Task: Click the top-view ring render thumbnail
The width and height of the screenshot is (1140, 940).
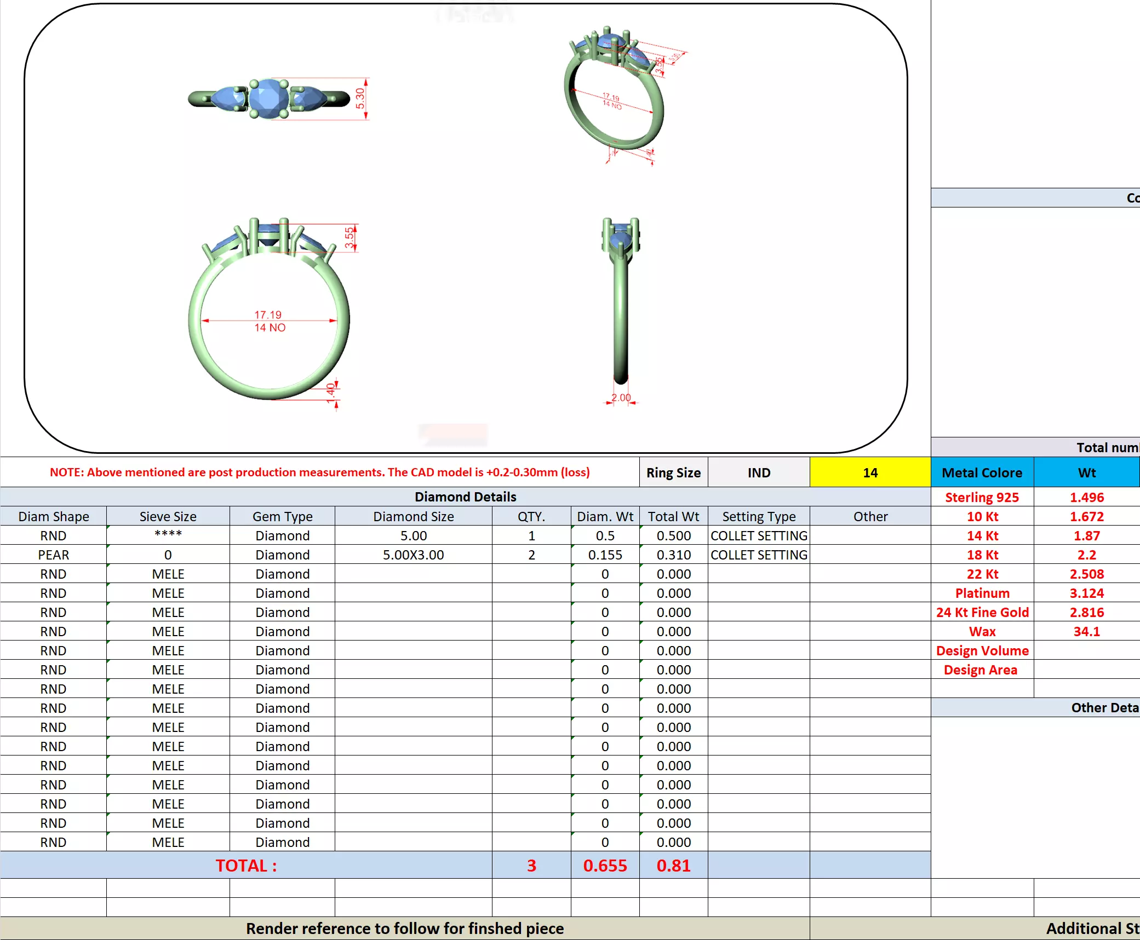Action: pos(268,99)
